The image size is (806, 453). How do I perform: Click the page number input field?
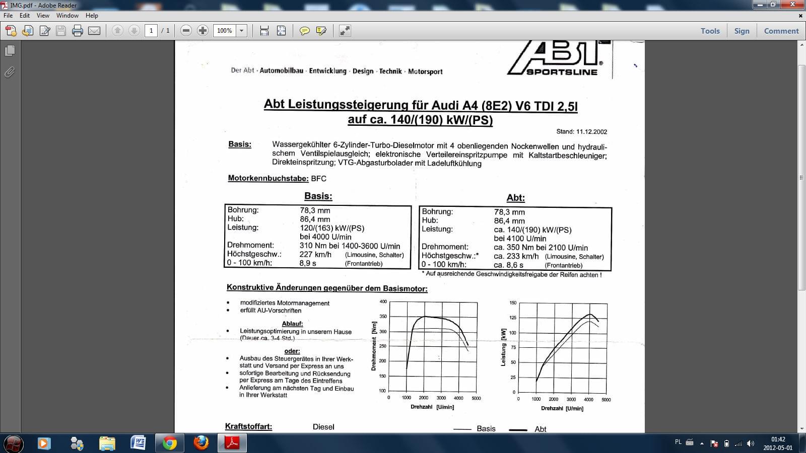151,31
